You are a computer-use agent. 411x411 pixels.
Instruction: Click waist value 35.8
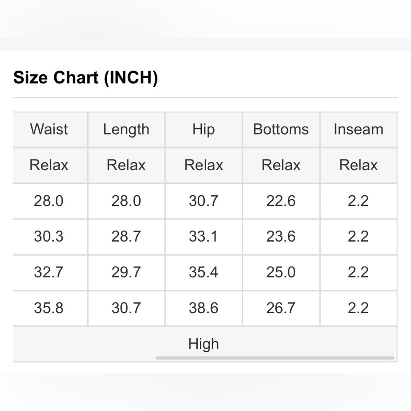coord(49,308)
